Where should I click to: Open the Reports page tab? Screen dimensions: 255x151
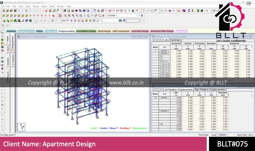coord(8,76)
